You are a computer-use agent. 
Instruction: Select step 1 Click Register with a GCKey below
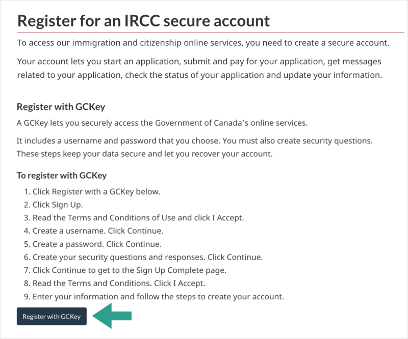(92, 192)
